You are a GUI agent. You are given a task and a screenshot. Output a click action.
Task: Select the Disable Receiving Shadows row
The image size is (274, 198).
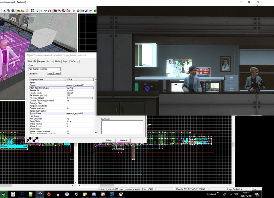62,101
